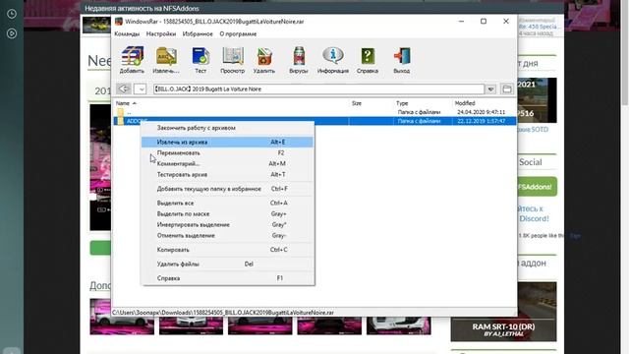Select Инвертировать выделение entry
The height and width of the screenshot is (354, 629).
point(227,225)
